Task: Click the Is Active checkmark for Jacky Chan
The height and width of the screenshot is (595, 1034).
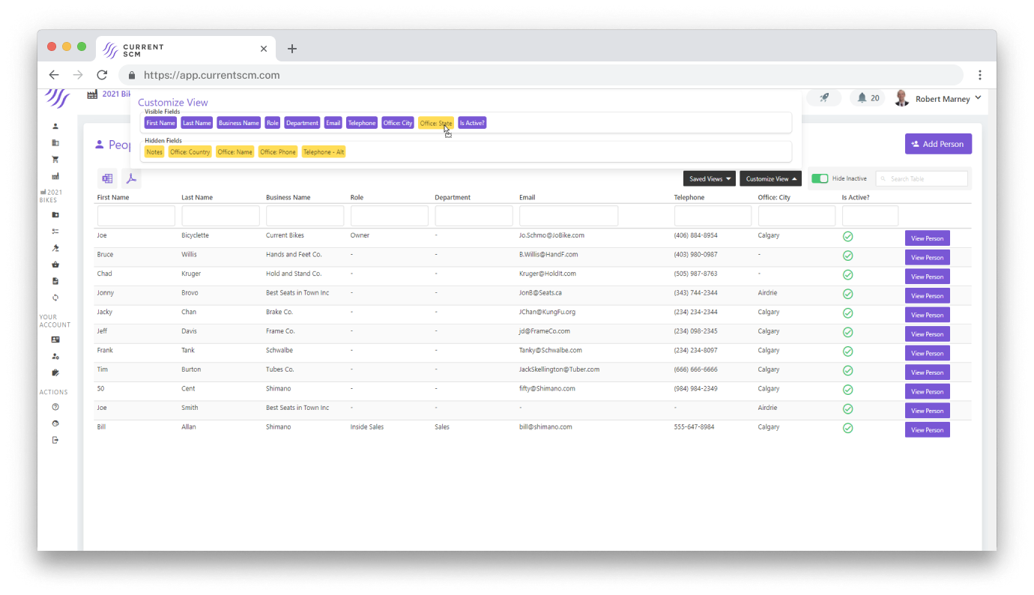Action: pyautogui.click(x=847, y=313)
